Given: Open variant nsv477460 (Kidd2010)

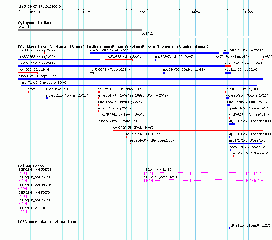Looking at the screenshot, I should click(231, 57).
